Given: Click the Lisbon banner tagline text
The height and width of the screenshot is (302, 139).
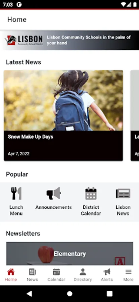Looking at the screenshot, I should [x=89, y=40].
